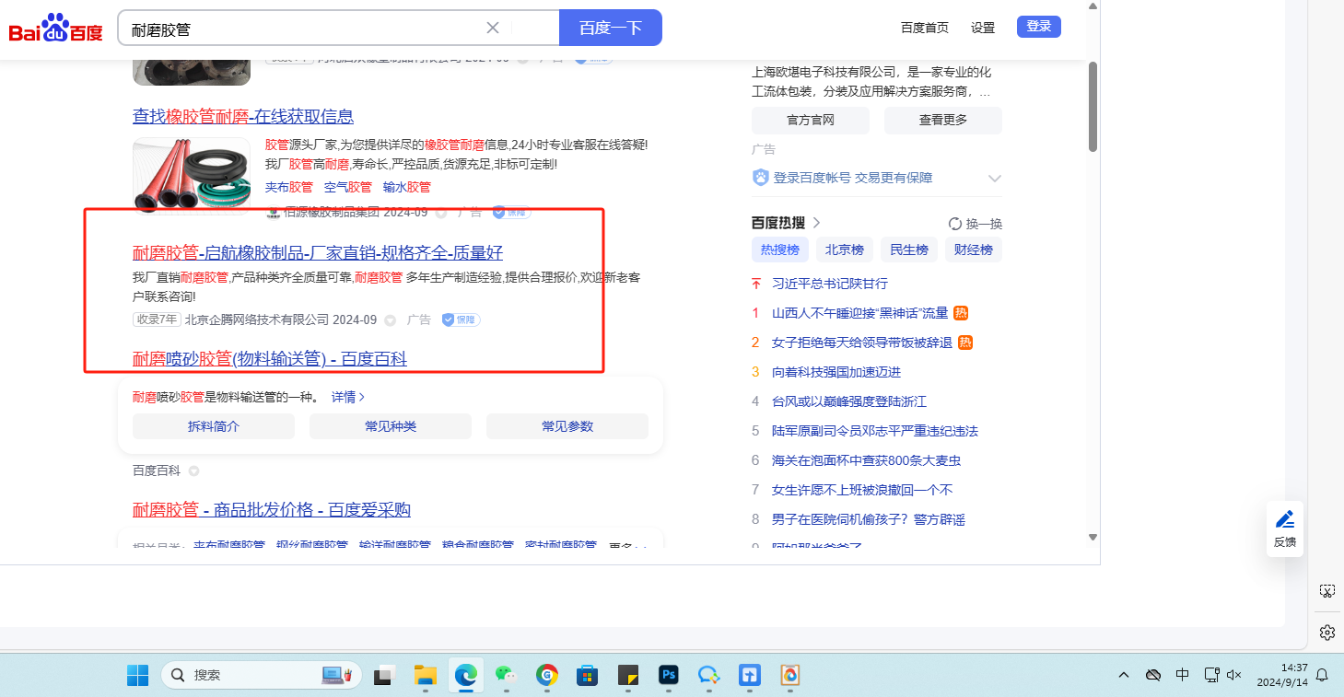Switch to the 财经榜 tab

pos(973,250)
